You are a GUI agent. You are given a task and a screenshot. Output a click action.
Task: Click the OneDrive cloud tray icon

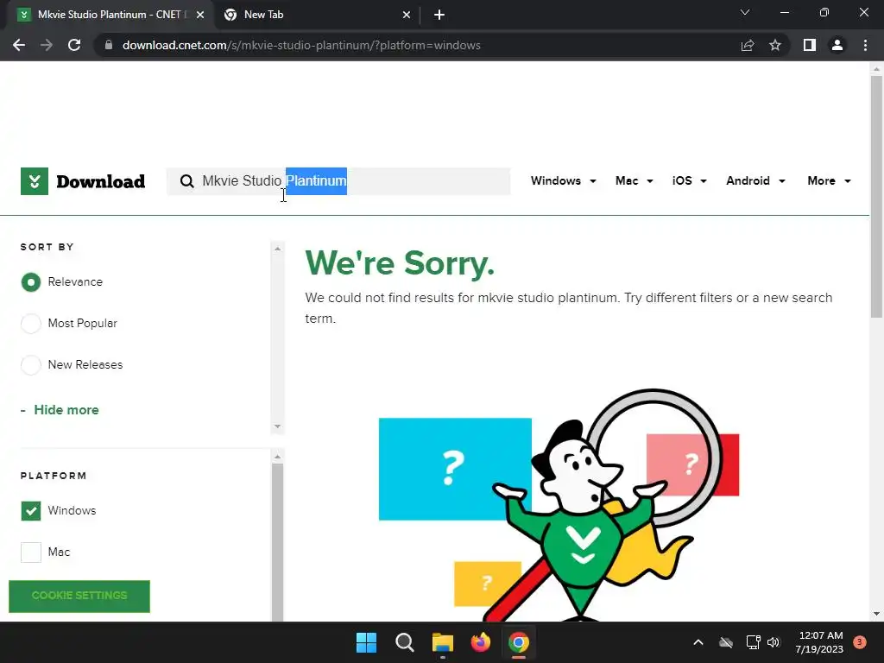click(726, 642)
